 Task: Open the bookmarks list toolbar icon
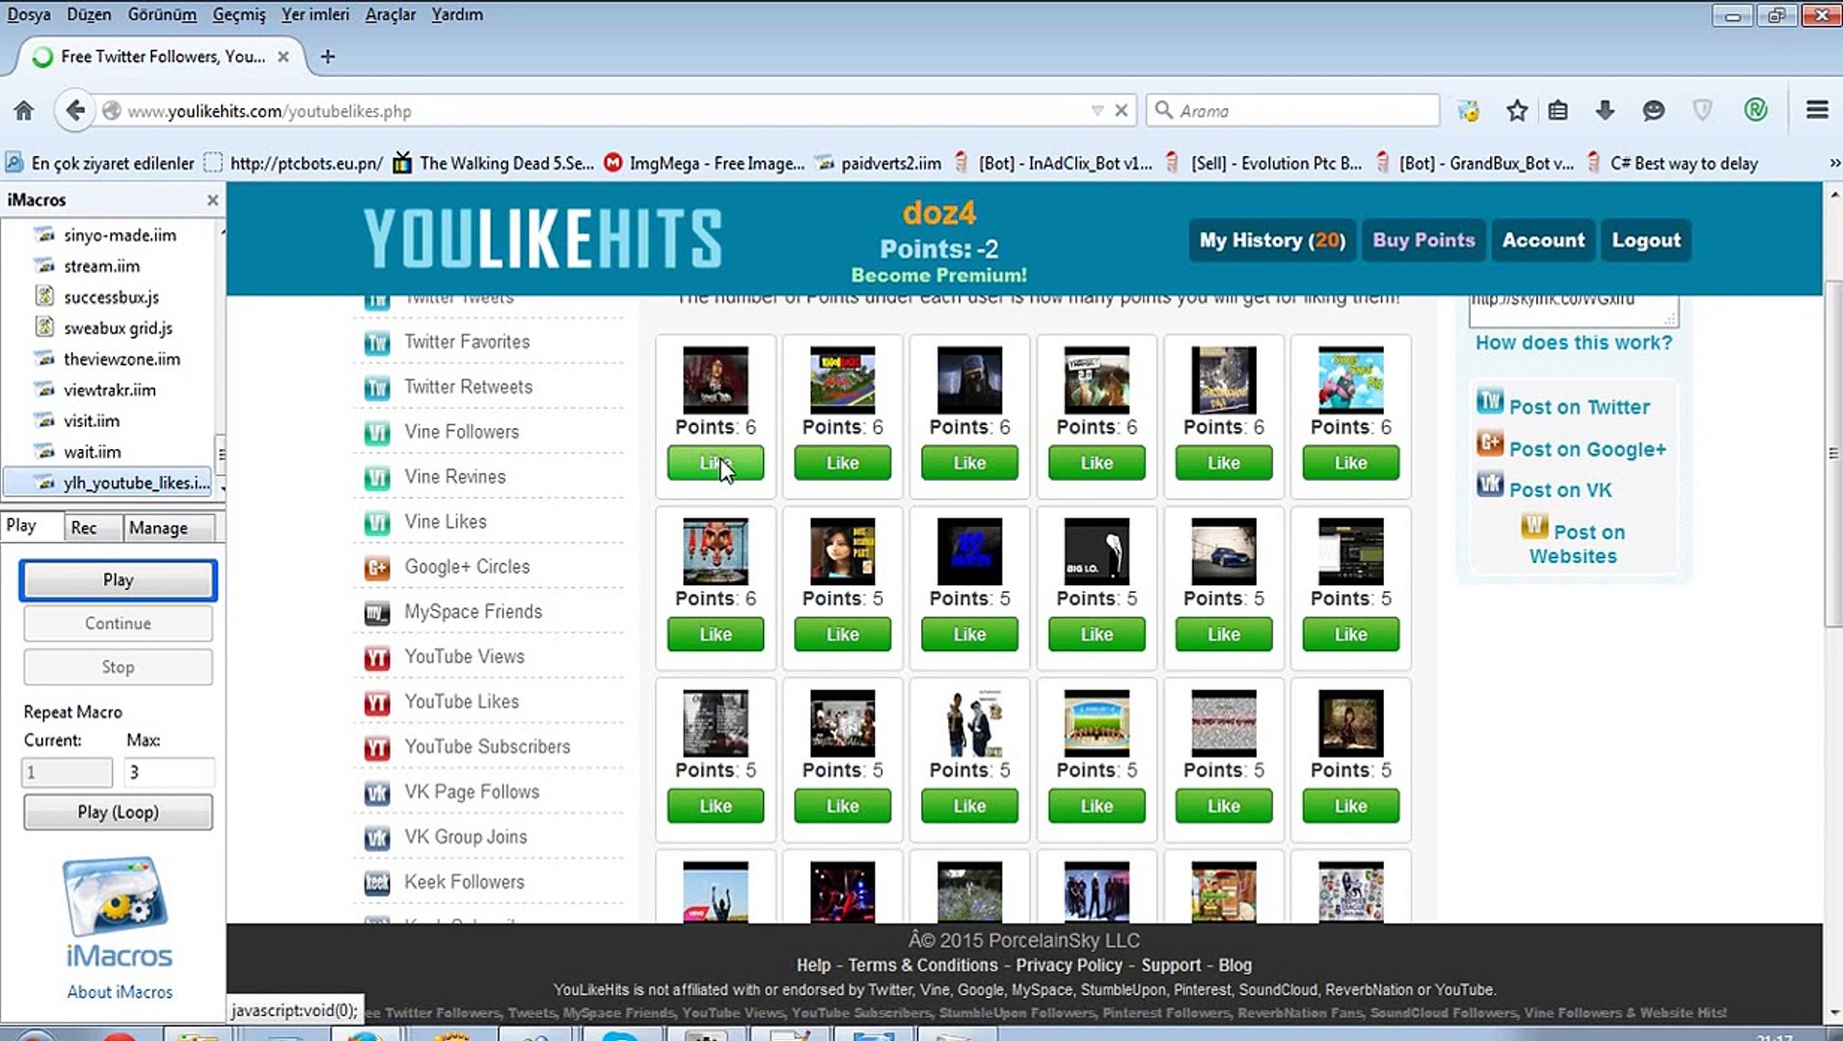[1558, 111]
